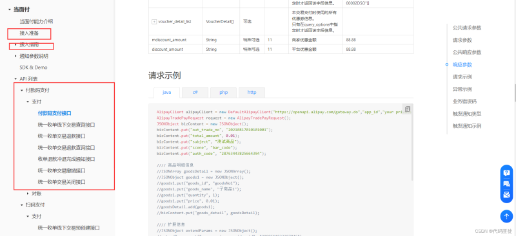Jump to 触发通知类型 anchor

coord(467,114)
